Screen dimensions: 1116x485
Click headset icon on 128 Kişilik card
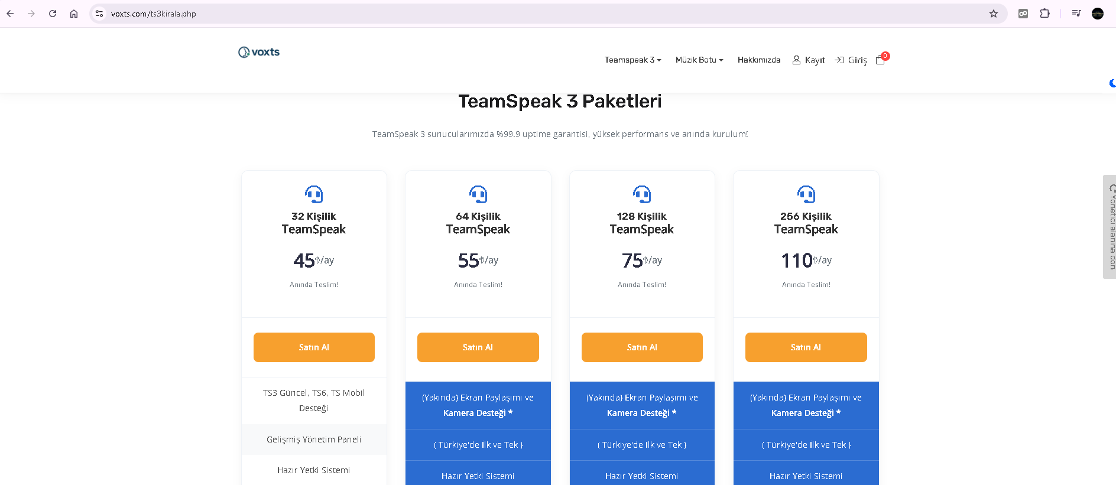click(642, 194)
